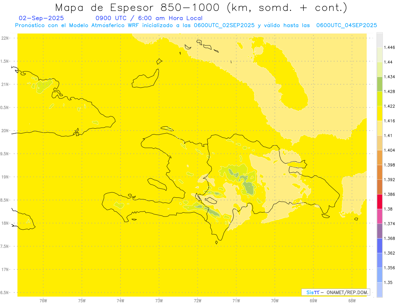395x305 pixels.
Task: Click the '70W' longitude label
Action: pos(275,300)
